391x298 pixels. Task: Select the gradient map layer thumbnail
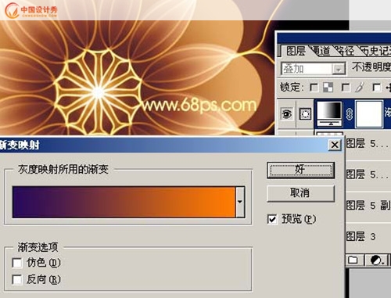[329, 114]
